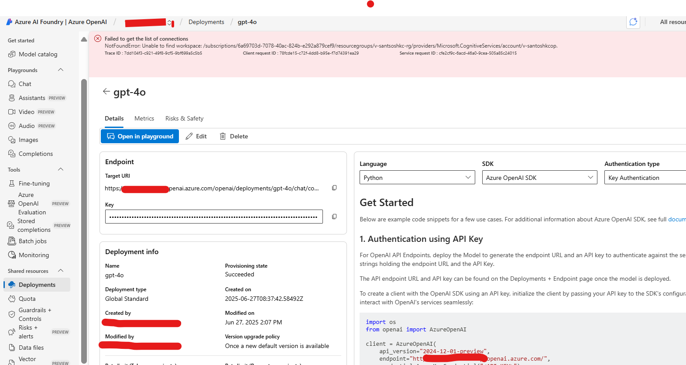686x365 pixels.
Task: Open the Model catalog icon in sidebar
Action: coord(12,54)
